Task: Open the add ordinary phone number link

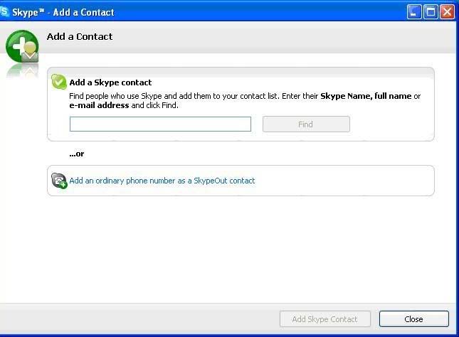Action: pyautogui.click(x=162, y=181)
